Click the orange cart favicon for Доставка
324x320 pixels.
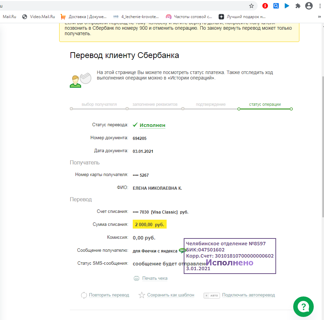63,17
